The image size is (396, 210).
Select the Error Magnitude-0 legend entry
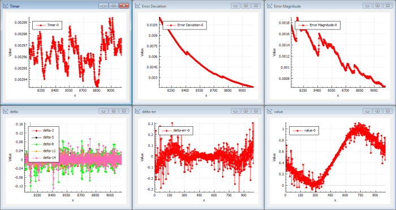pyautogui.click(x=317, y=25)
